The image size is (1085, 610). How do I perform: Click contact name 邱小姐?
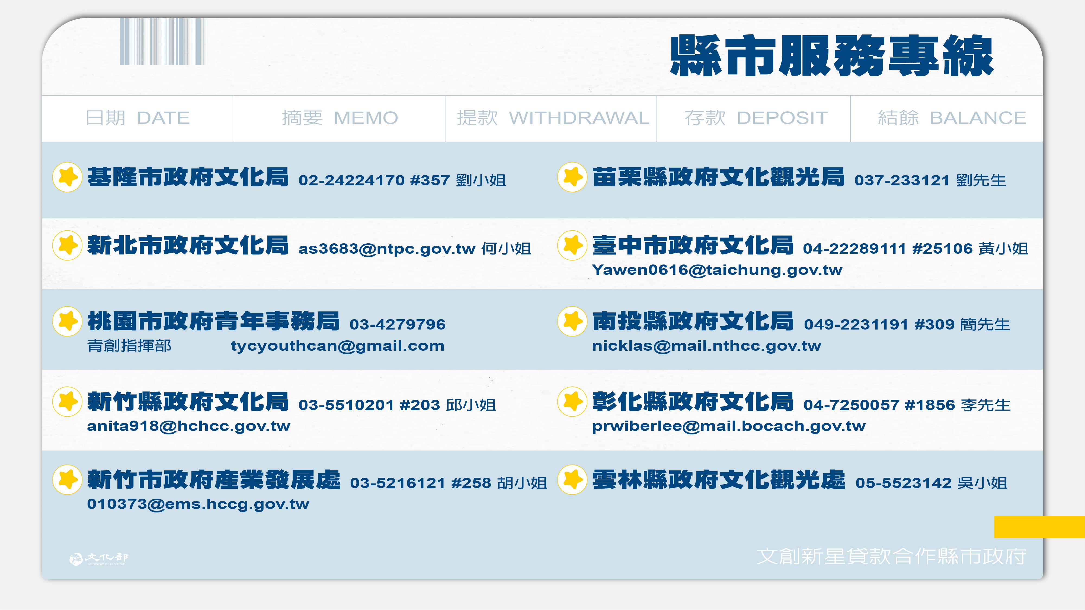pos(471,405)
